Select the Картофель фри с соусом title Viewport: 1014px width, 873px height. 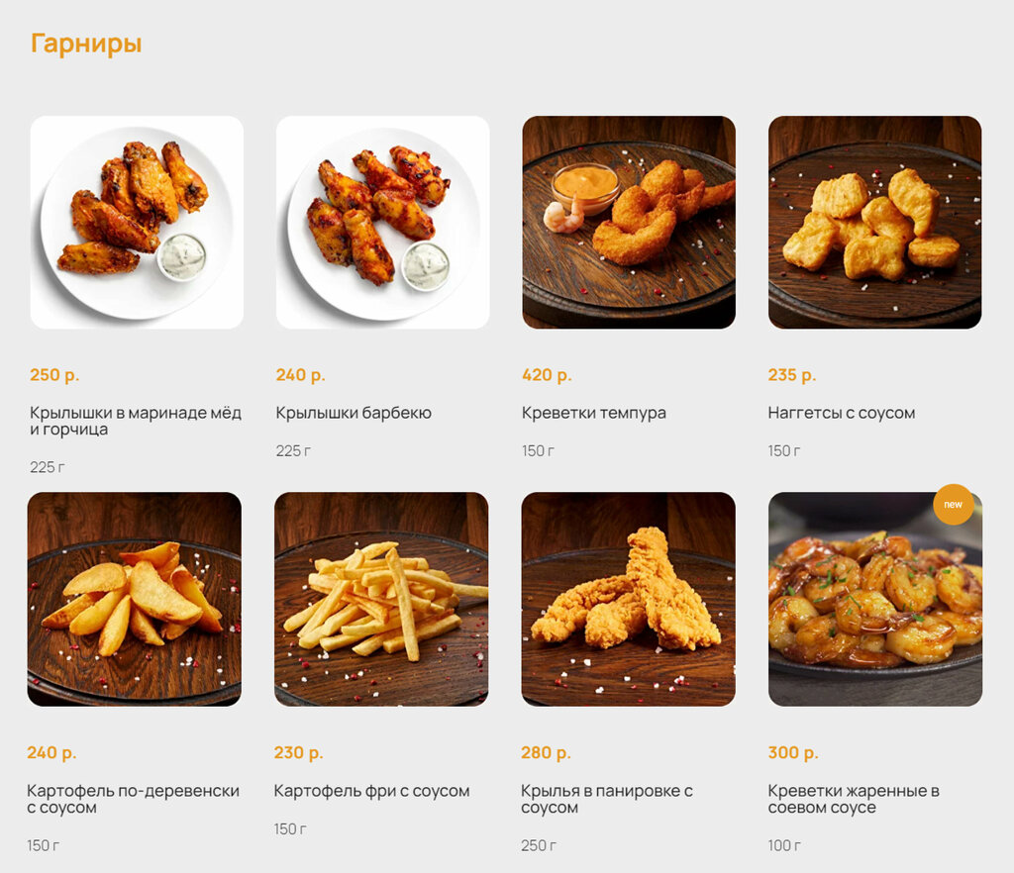372,790
